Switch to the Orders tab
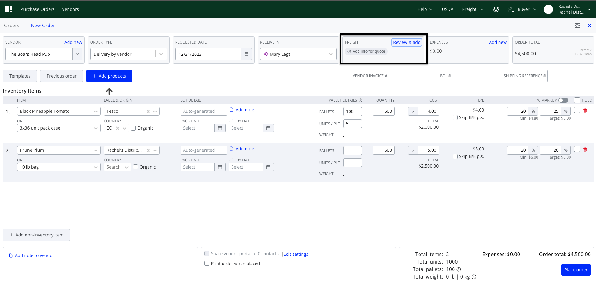 coord(12,26)
